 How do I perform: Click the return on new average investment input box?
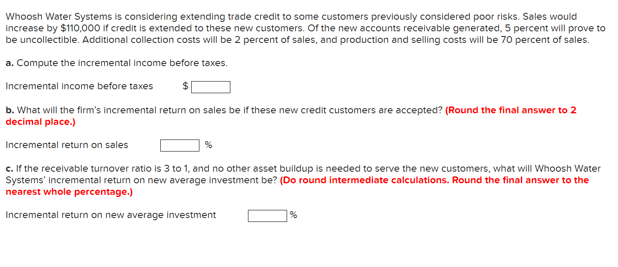(x=267, y=215)
